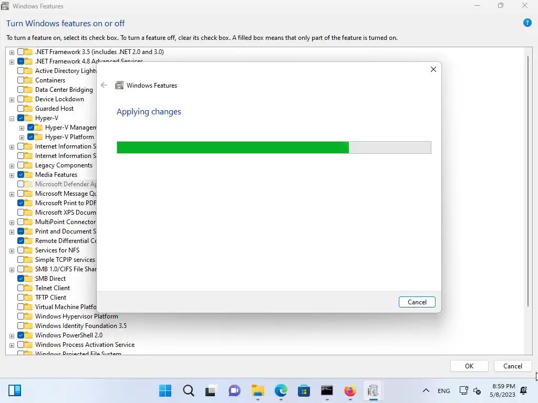Click the ENG language indicator

(x=443, y=390)
